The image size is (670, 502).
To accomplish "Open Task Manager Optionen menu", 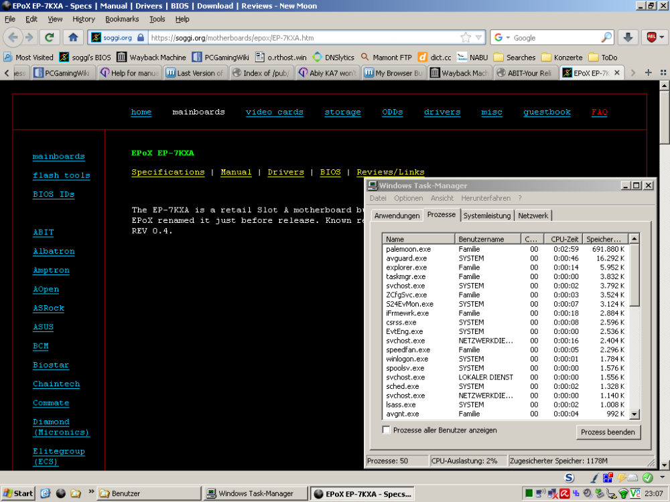I will click(x=409, y=198).
